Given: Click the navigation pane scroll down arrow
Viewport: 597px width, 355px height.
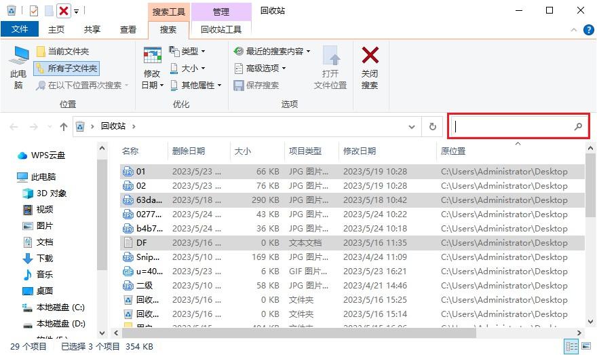Looking at the screenshot, I should 102,333.
